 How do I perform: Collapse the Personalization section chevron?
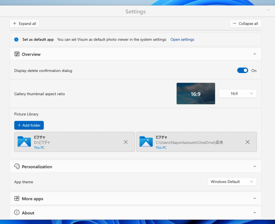coord(255,167)
